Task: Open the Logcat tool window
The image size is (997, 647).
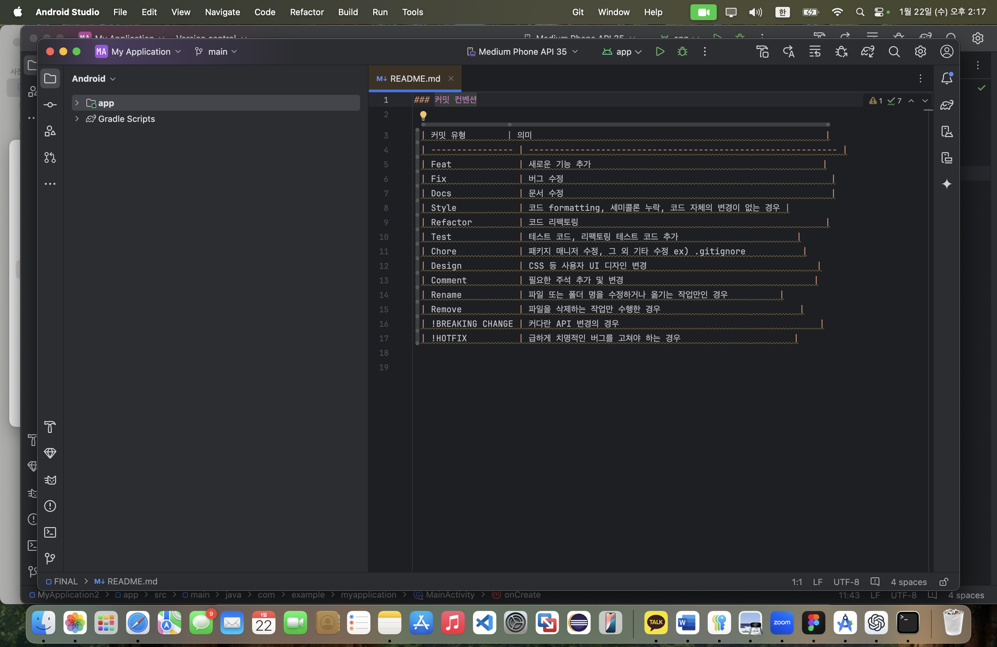Action: (x=50, y=480)
